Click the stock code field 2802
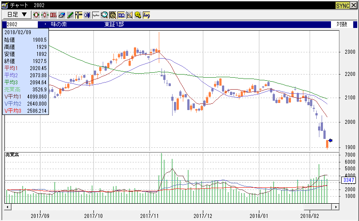Viewport: 359px width, 221px height. [20, 24]
